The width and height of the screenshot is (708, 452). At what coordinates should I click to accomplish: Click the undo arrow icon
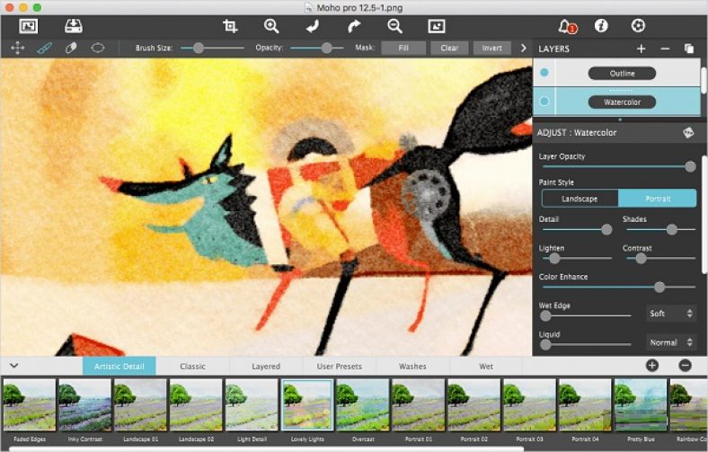[x=312, y=26]
